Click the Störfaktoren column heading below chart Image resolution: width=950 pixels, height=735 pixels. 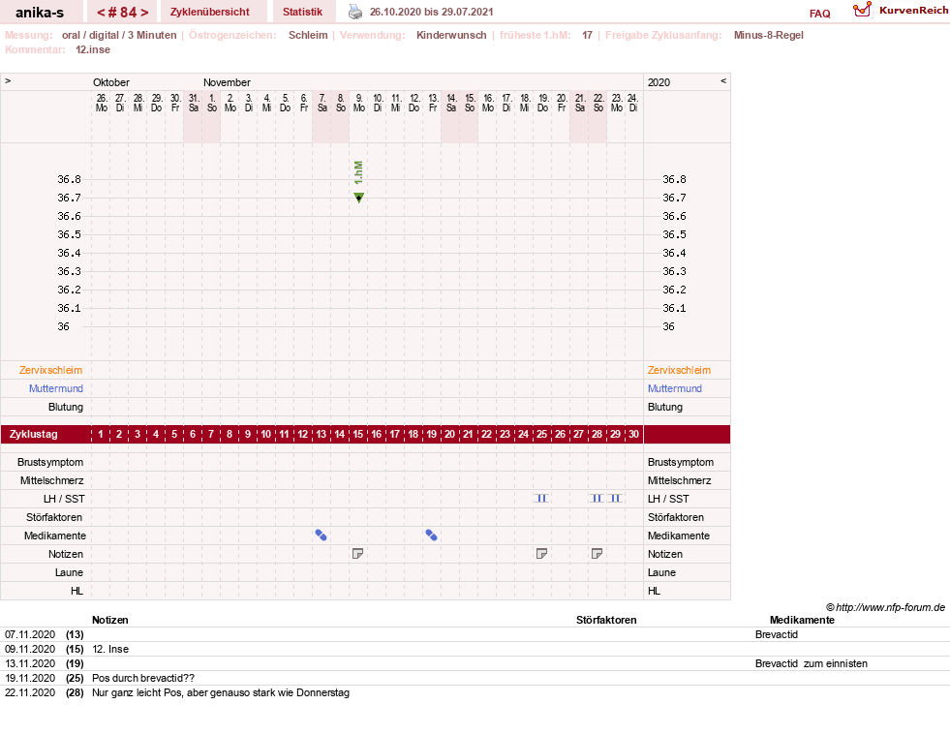[x=606, y=620]
